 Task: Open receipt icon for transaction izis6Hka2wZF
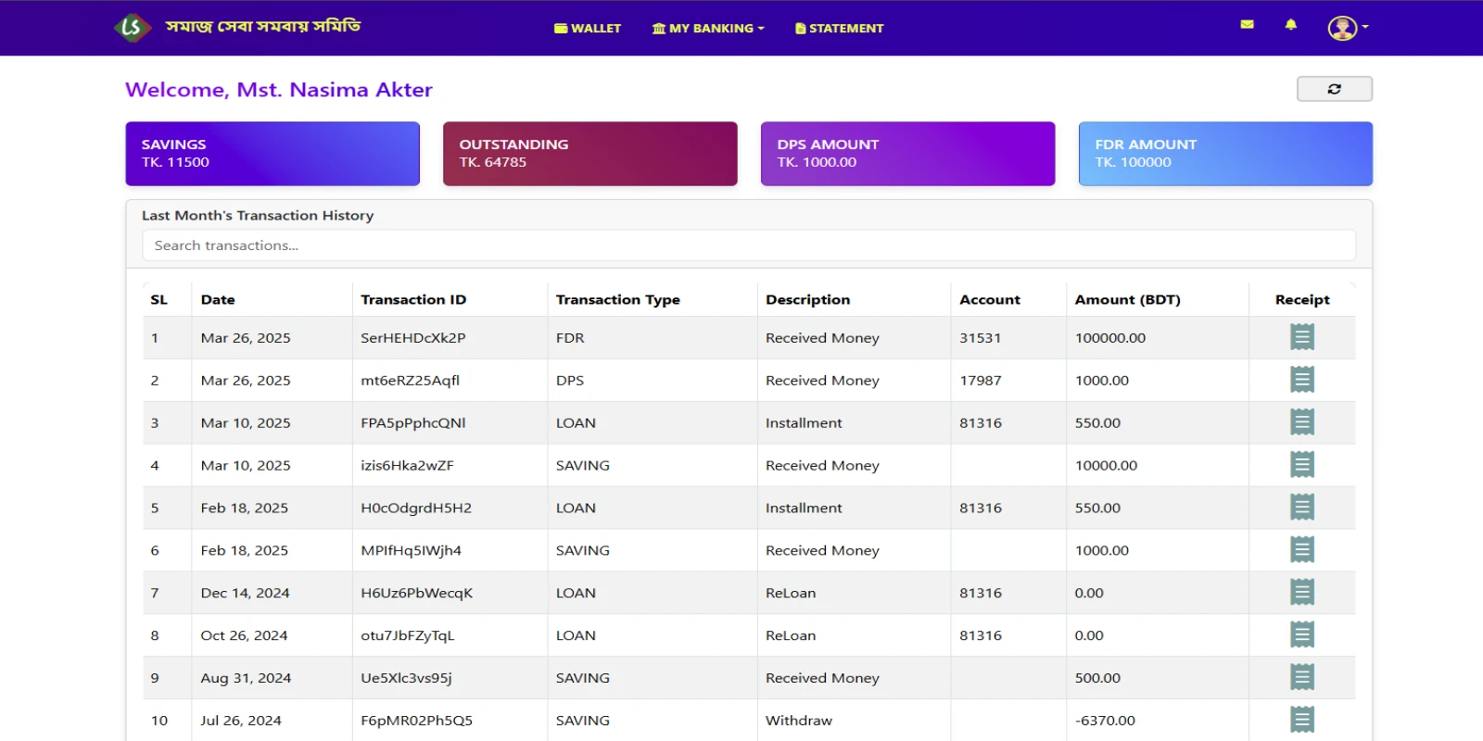(x=1301, y=465)
